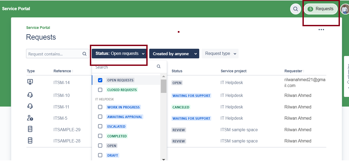Collapse the Status filter dropdown

[119, 54]
